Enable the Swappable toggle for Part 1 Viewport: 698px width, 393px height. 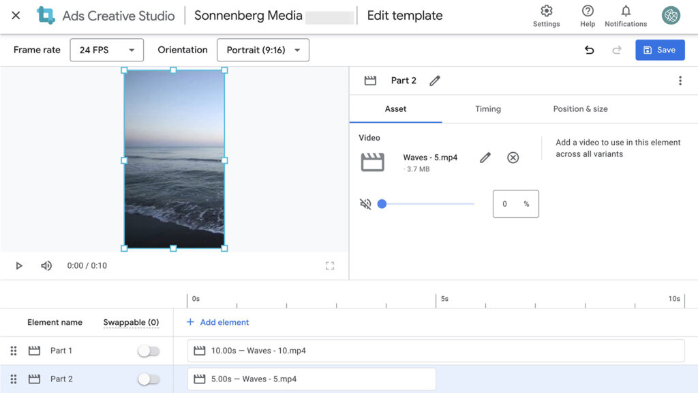pyautogui.click(x=149, y=350)
